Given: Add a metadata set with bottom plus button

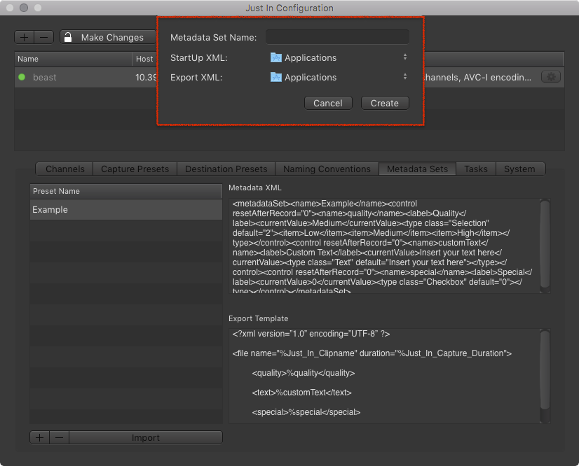Looking at the screenshot, I should tap(40, 437).
